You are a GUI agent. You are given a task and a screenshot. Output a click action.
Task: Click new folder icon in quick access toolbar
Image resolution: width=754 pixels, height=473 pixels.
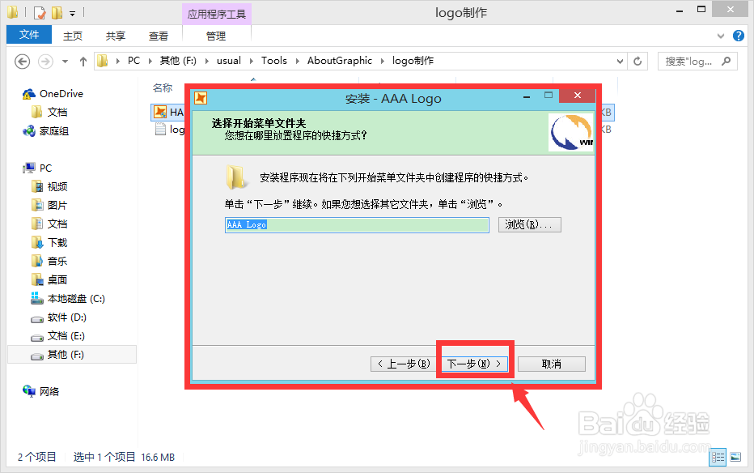57,12
